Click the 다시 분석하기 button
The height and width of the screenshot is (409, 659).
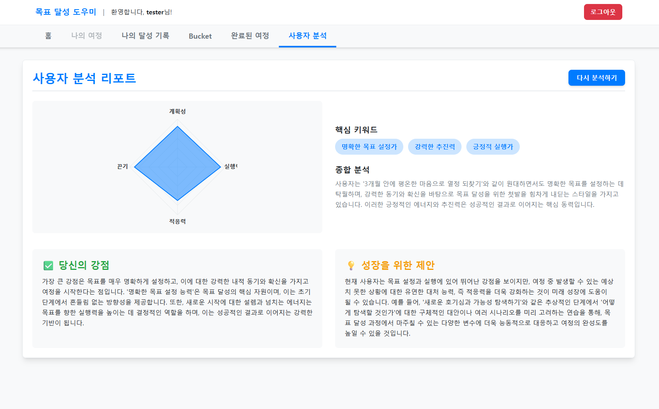[596, 78]
